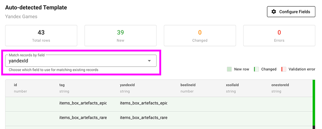Click the Changed 0 stat card
The height and width of the screenshot is (129, 322).
click(200, 35)
